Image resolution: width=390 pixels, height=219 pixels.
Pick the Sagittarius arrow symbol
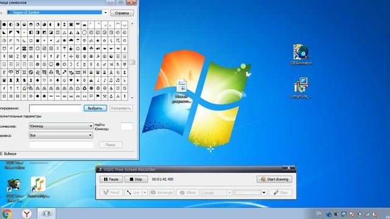click(65, 72)
